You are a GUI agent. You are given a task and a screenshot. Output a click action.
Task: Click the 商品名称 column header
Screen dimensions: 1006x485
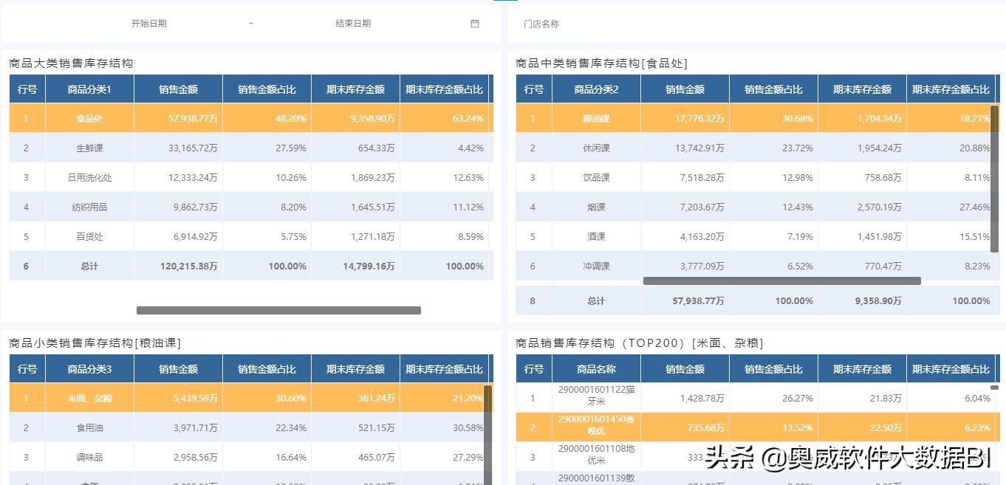(596, 368)
